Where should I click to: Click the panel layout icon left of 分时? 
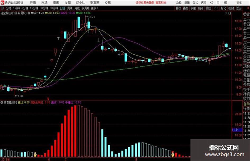pos(2,8)
